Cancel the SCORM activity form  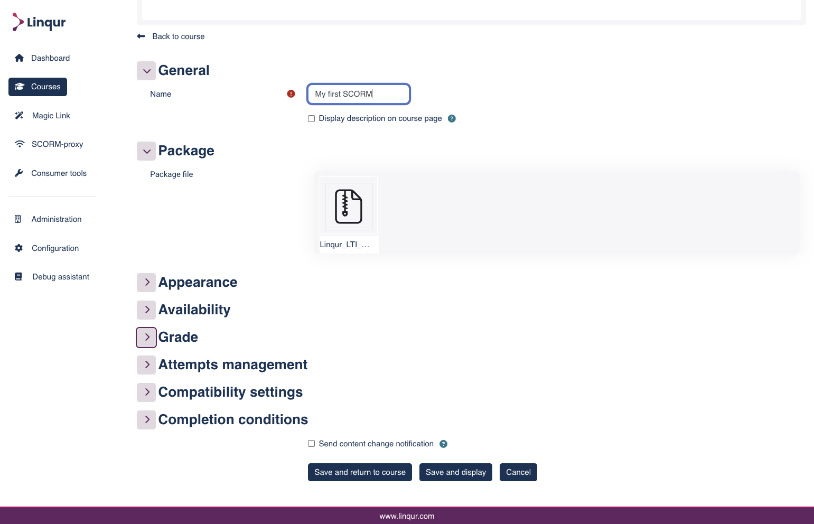tap(518, 472)
